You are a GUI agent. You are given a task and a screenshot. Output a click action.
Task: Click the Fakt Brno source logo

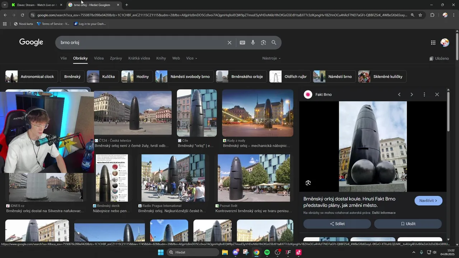point(308,95)
